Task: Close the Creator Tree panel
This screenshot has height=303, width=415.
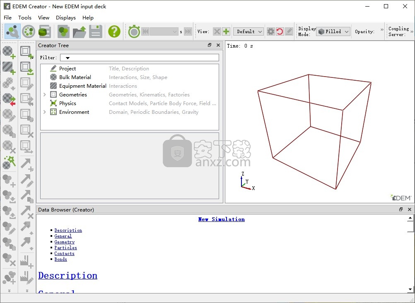Action: pos(218,45)
